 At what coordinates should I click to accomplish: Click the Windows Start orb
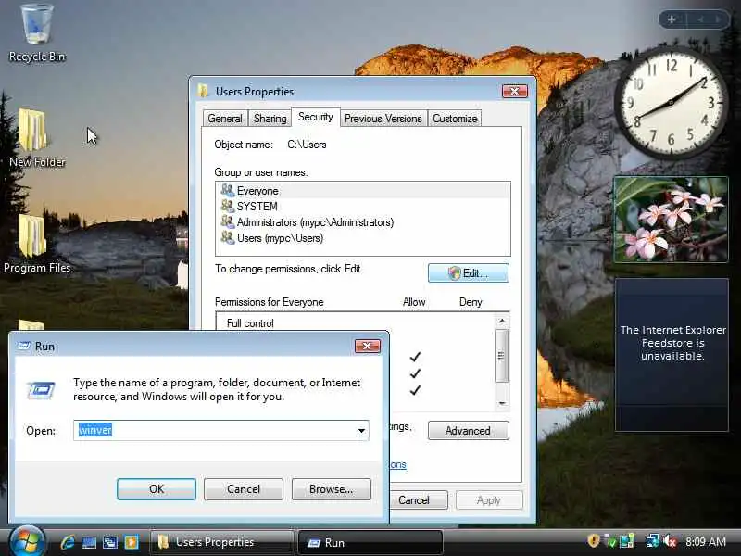coord(27,541)
